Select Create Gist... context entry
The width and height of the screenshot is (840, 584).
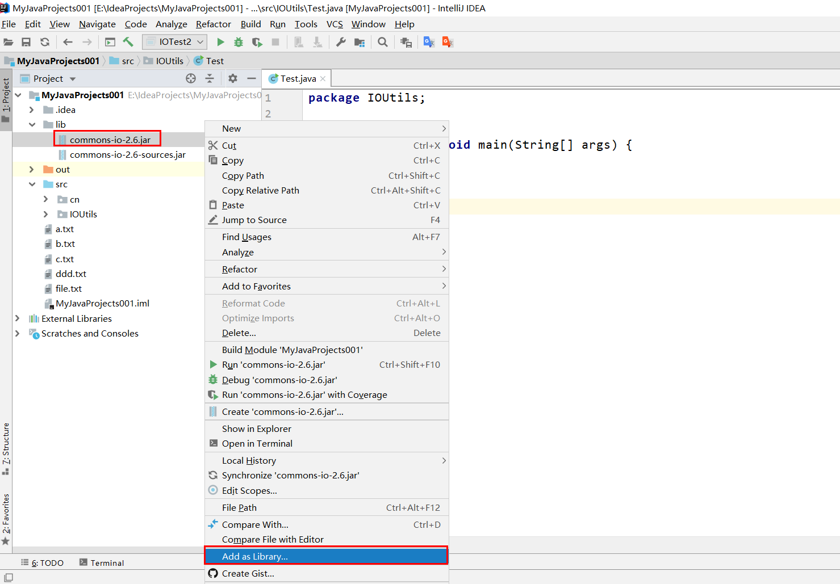point(326,573)
